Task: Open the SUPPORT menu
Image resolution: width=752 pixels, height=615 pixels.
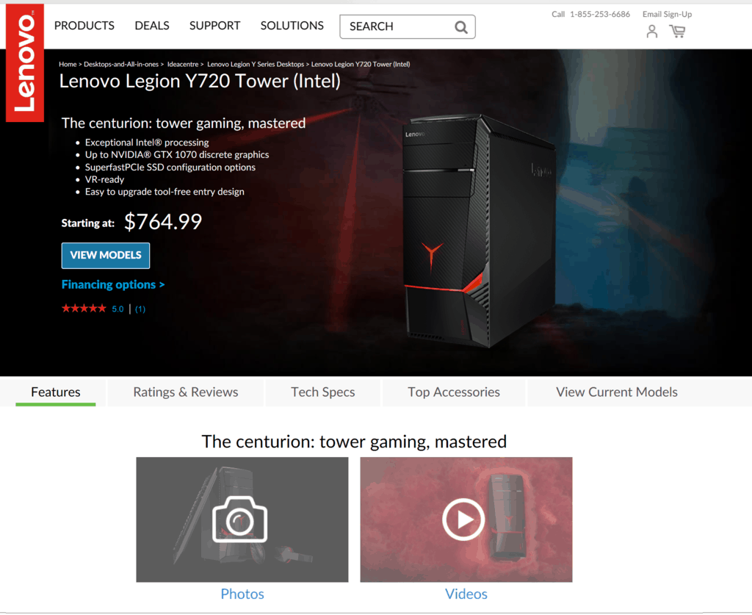Action: pyautogui.click(x=215, y=26)
